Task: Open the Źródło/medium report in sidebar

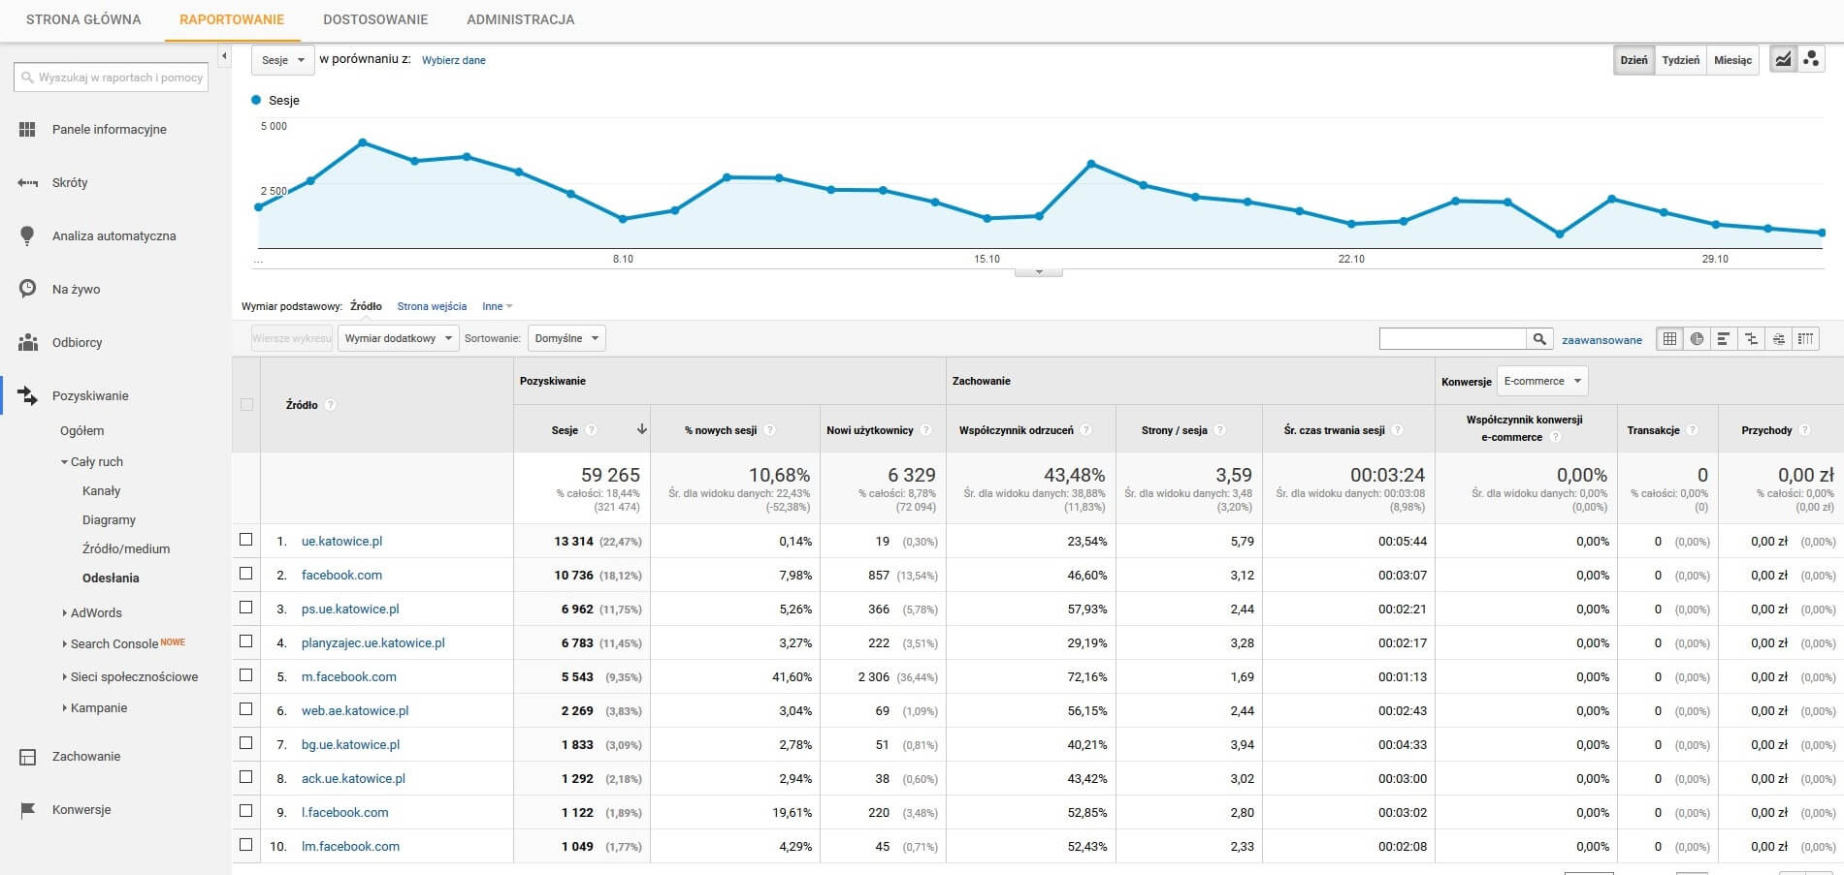Action: tap(126, 549)
